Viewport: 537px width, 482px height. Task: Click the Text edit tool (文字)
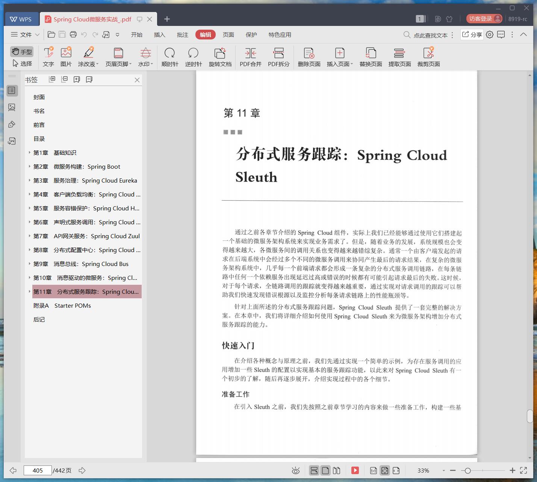(x=48, y=57)
